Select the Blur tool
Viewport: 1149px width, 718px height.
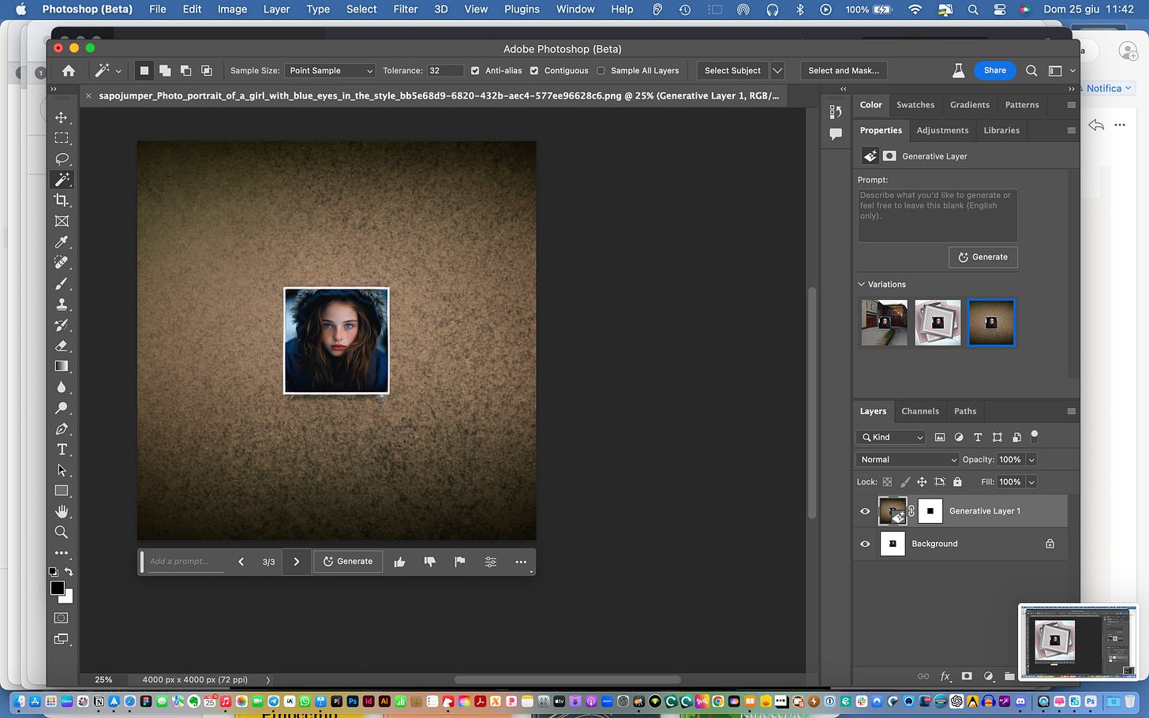point(62,387)
